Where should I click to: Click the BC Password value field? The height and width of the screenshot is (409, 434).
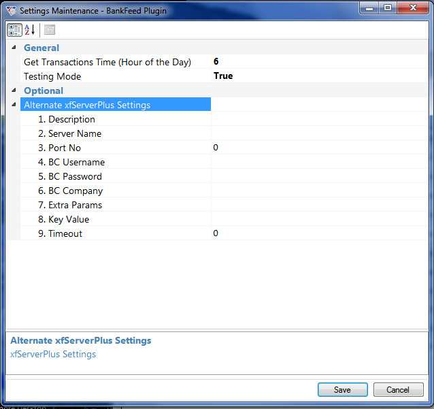320,176
